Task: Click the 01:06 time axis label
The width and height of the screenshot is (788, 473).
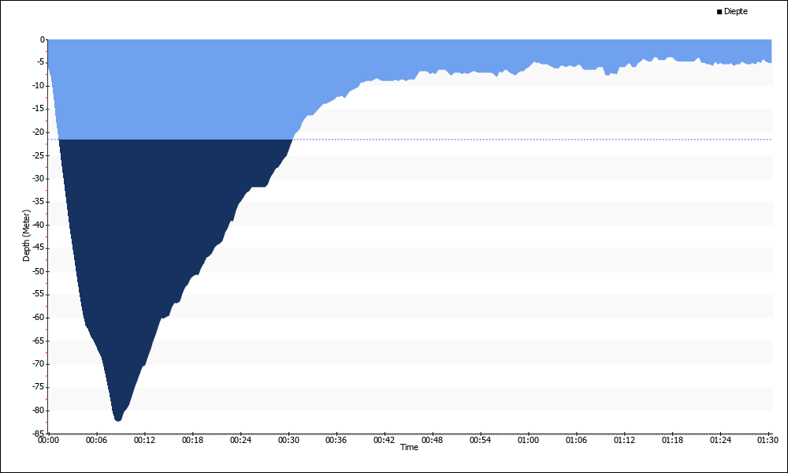Action: tap(576, 441)
